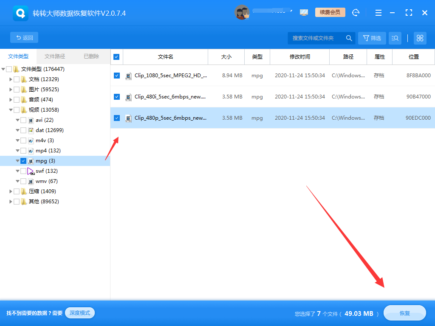Expand the 压缩 (1409) category

[x=11, y=191]
